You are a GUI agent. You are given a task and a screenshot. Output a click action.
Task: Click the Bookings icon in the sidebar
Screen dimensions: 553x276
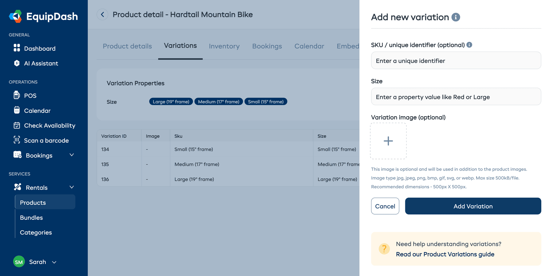coord(18,155)
